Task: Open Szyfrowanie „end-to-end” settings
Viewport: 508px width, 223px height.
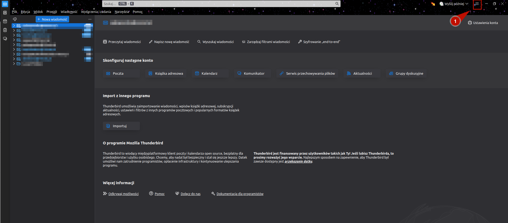Action: pyautogui.click(x=319, y=42)
